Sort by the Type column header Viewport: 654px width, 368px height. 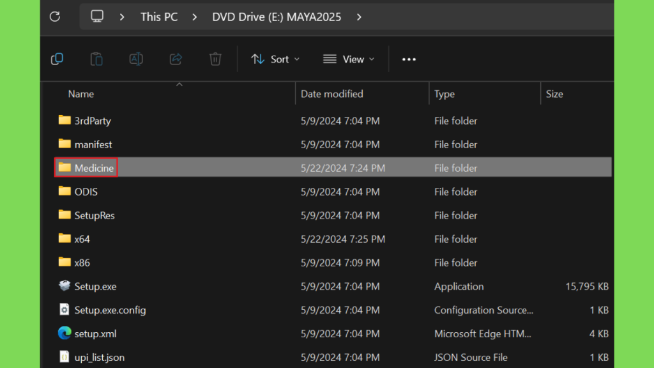coord(445,94)
